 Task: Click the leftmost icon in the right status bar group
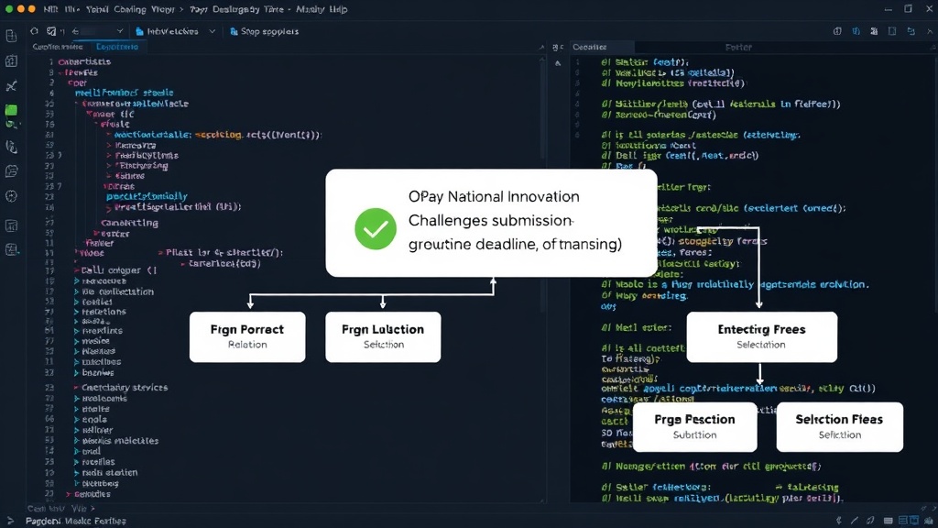click(x=839, y=522)
